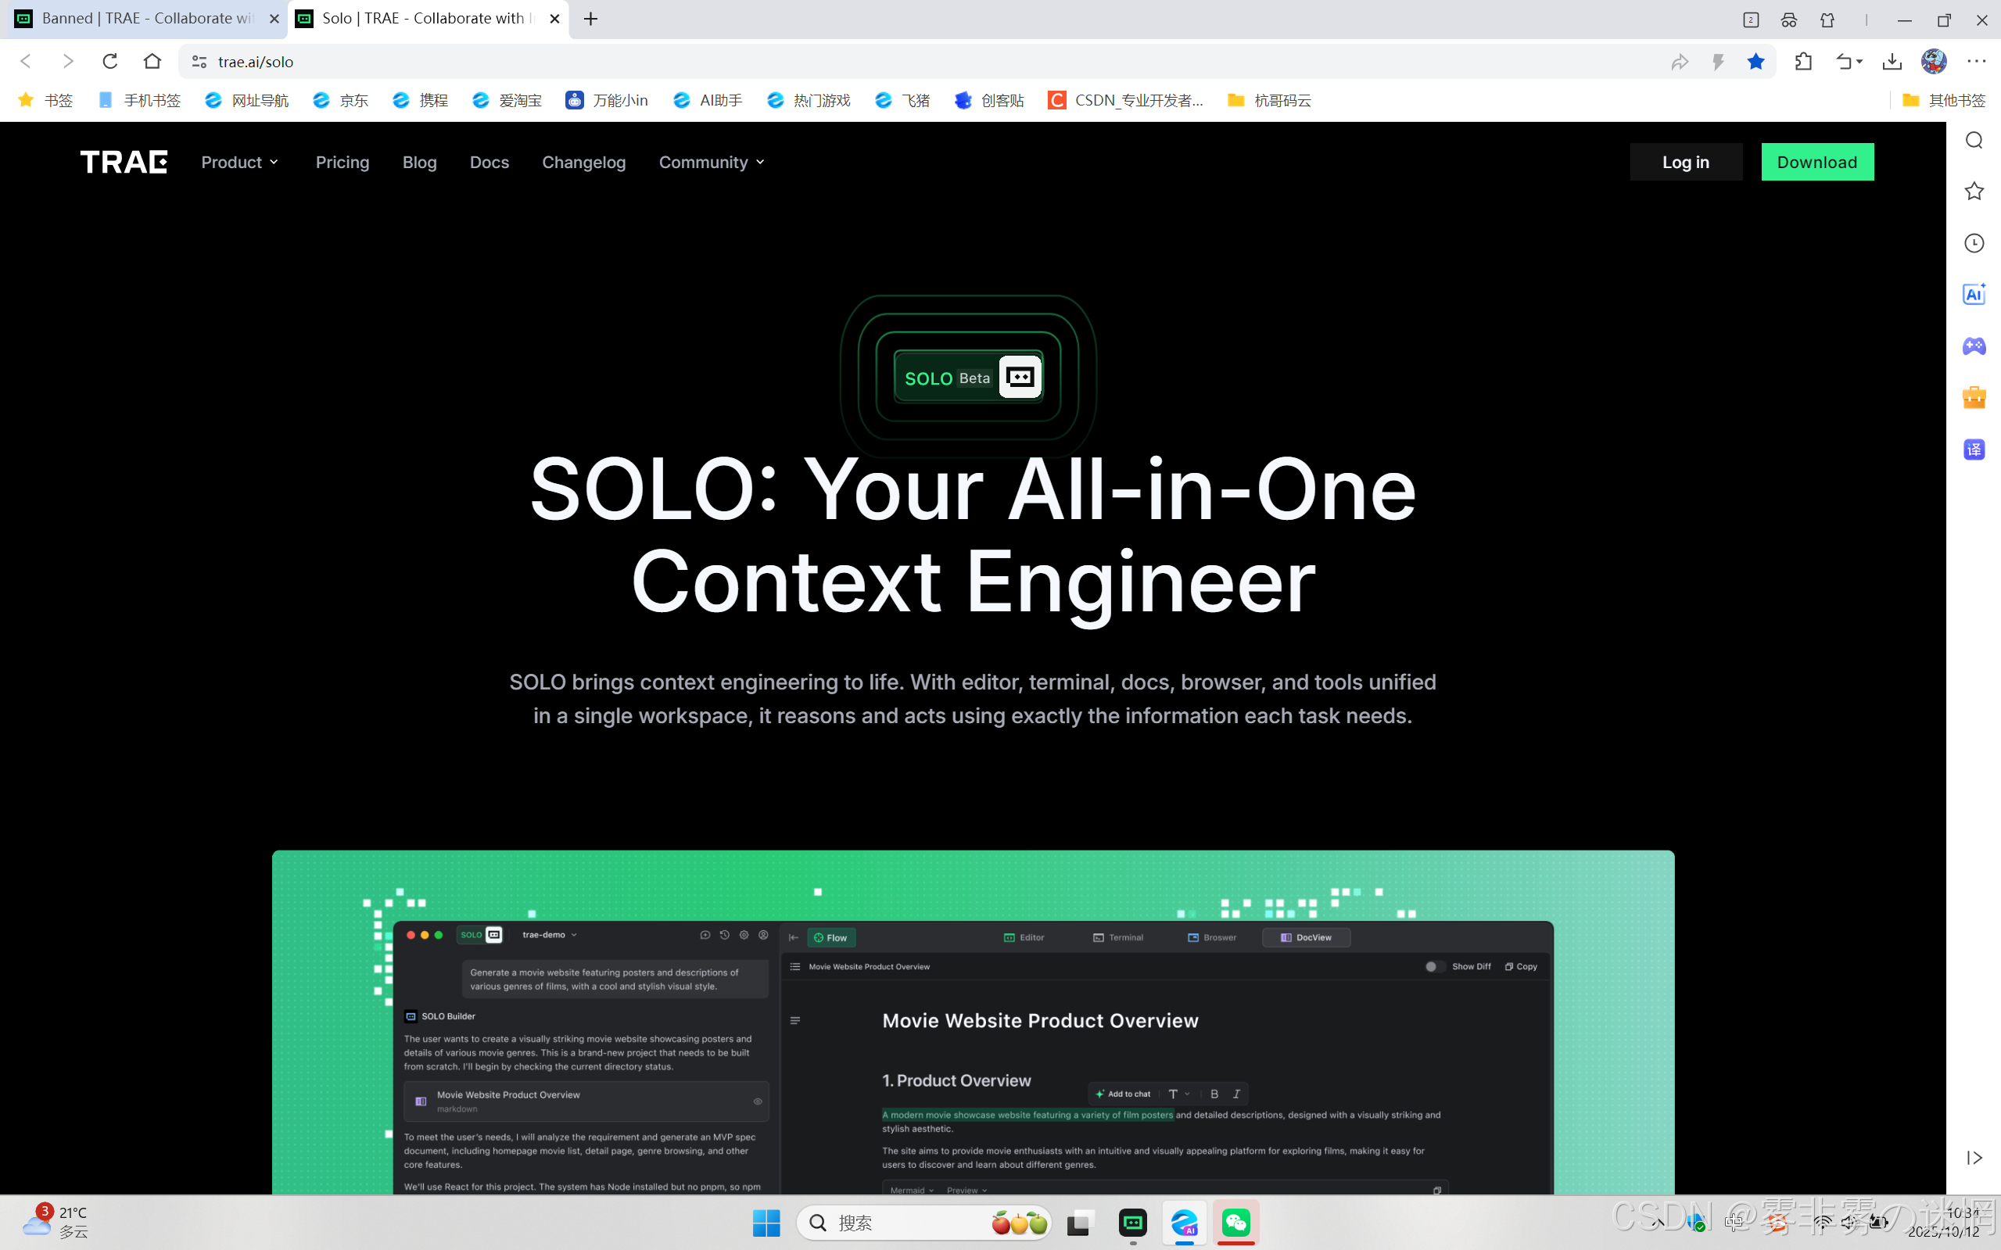
Task: Click the bookmark star in address bar
Action: (1755, 61)
